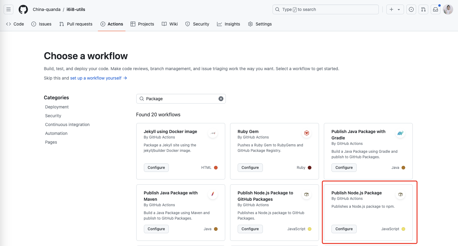Configure Jekyll using Docker image workflow
The width and height of the screenshot is (458, 246).
point(156,168)
